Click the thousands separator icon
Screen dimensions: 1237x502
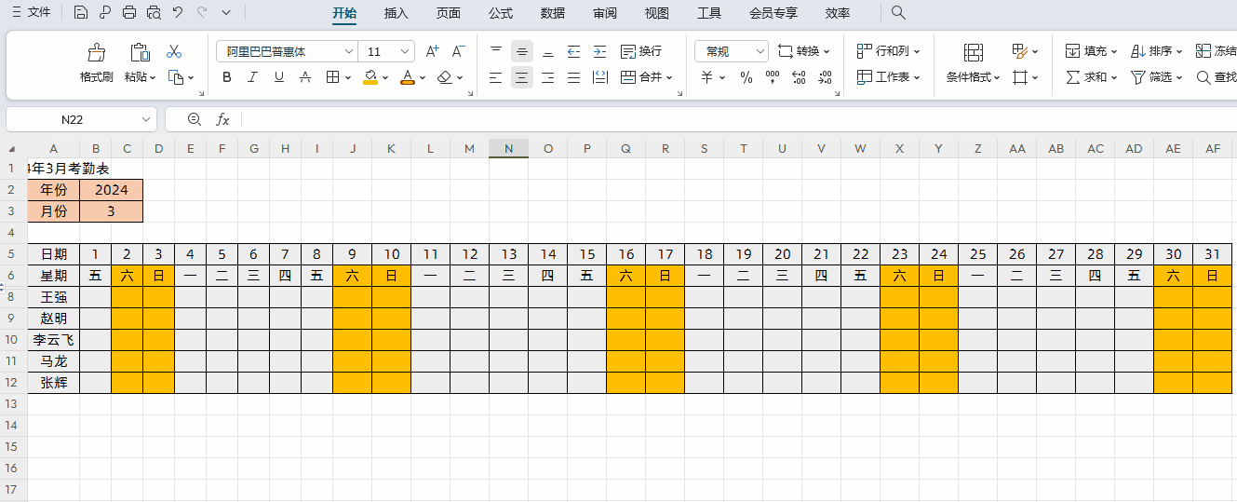(772, 77)
